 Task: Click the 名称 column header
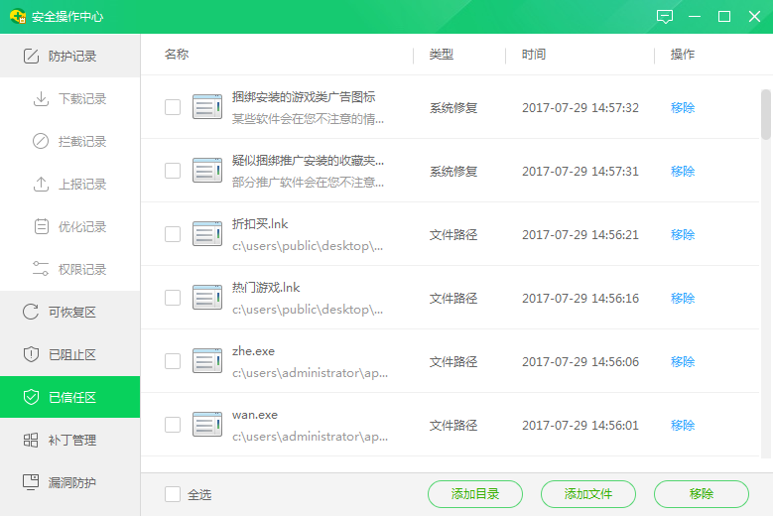[177, 55]
